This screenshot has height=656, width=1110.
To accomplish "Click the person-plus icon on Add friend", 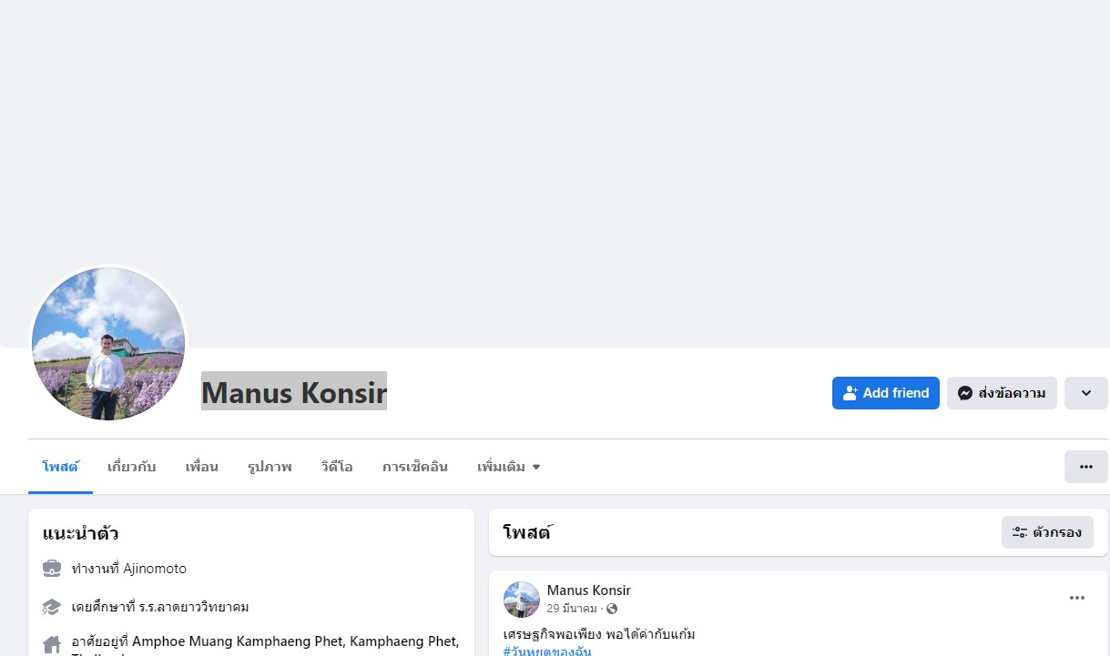I will [850, 393].
